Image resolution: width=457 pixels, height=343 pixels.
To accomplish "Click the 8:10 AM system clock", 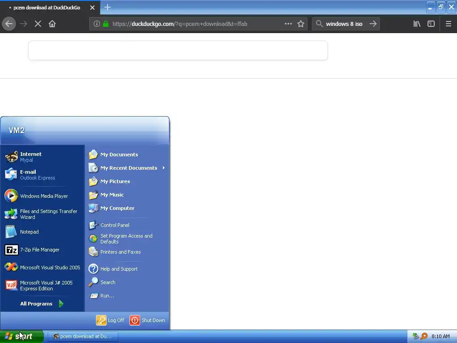I will pos(440,337).
